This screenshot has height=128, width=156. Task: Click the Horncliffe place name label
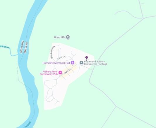[x=60, y=37]
